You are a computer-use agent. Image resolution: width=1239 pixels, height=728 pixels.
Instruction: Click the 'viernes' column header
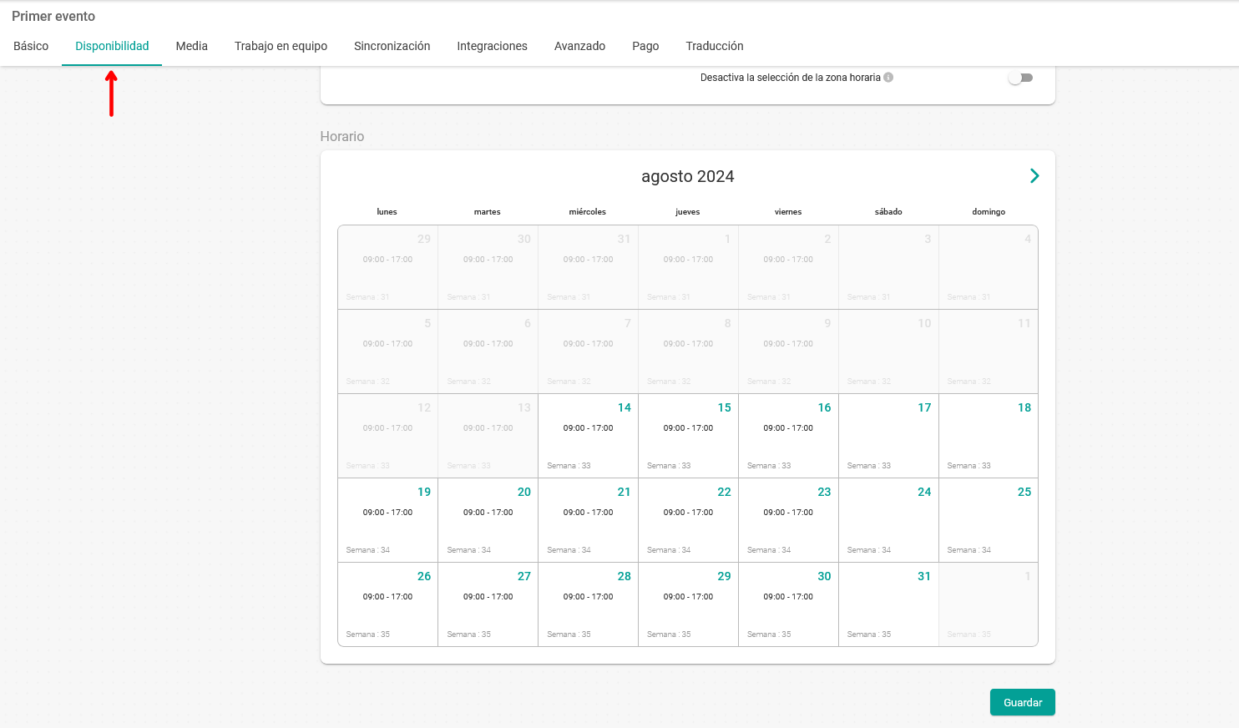coord(788,212)
